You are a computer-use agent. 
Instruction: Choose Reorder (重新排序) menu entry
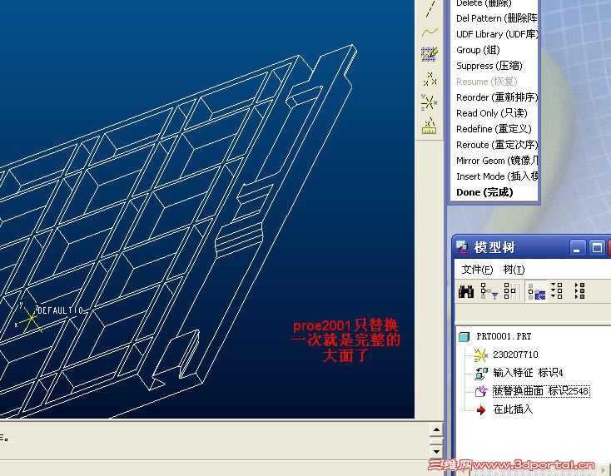[496, 97]
